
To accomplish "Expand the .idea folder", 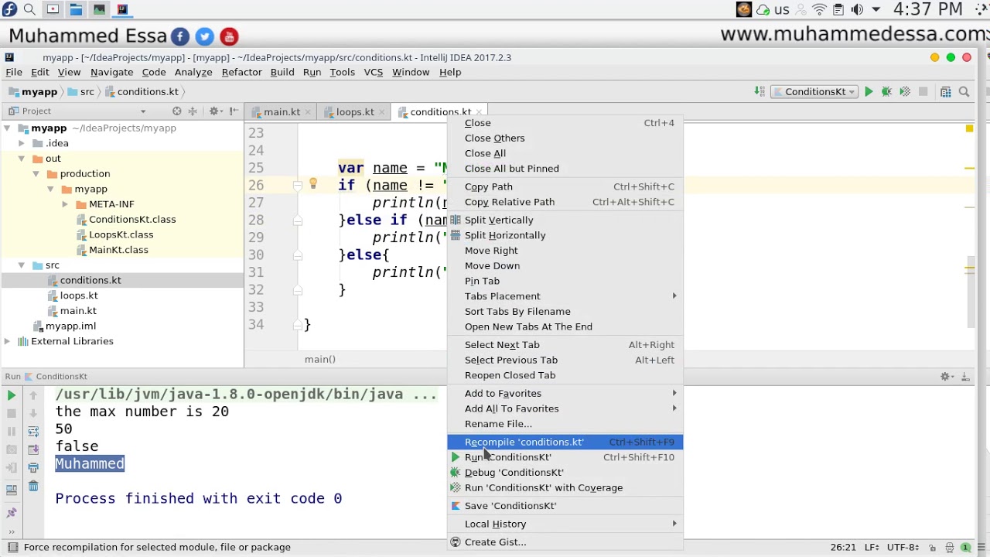I will click(22, 144).
